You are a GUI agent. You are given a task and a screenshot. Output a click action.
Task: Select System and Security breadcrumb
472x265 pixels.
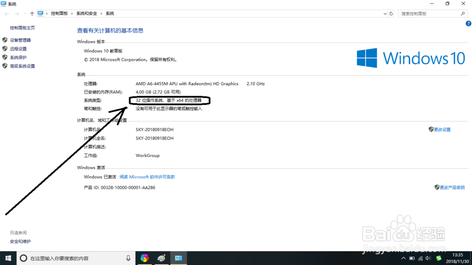coord(87,14)
